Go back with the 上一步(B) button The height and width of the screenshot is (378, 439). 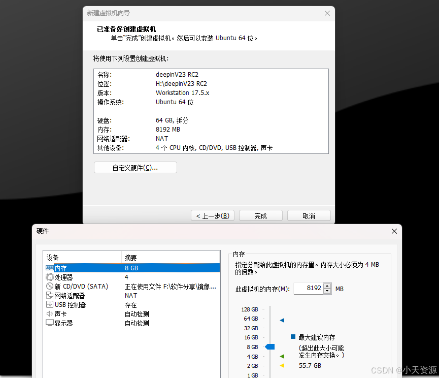click(213, 216)
